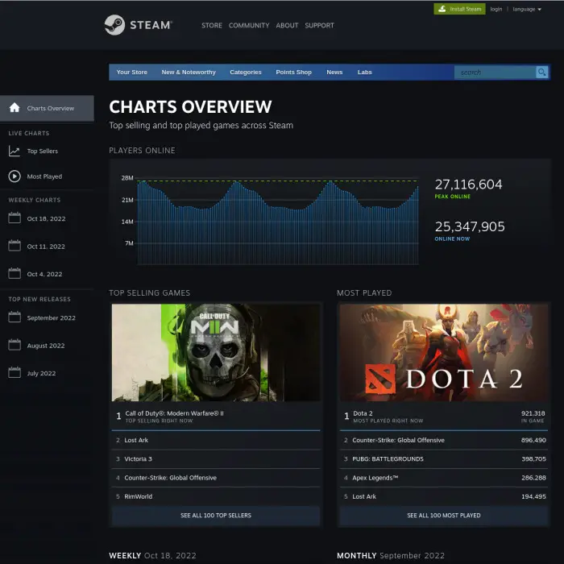Click See All 100 Most Played button
The width and height of the screenshot is (564, 564).
pos(443,516)
